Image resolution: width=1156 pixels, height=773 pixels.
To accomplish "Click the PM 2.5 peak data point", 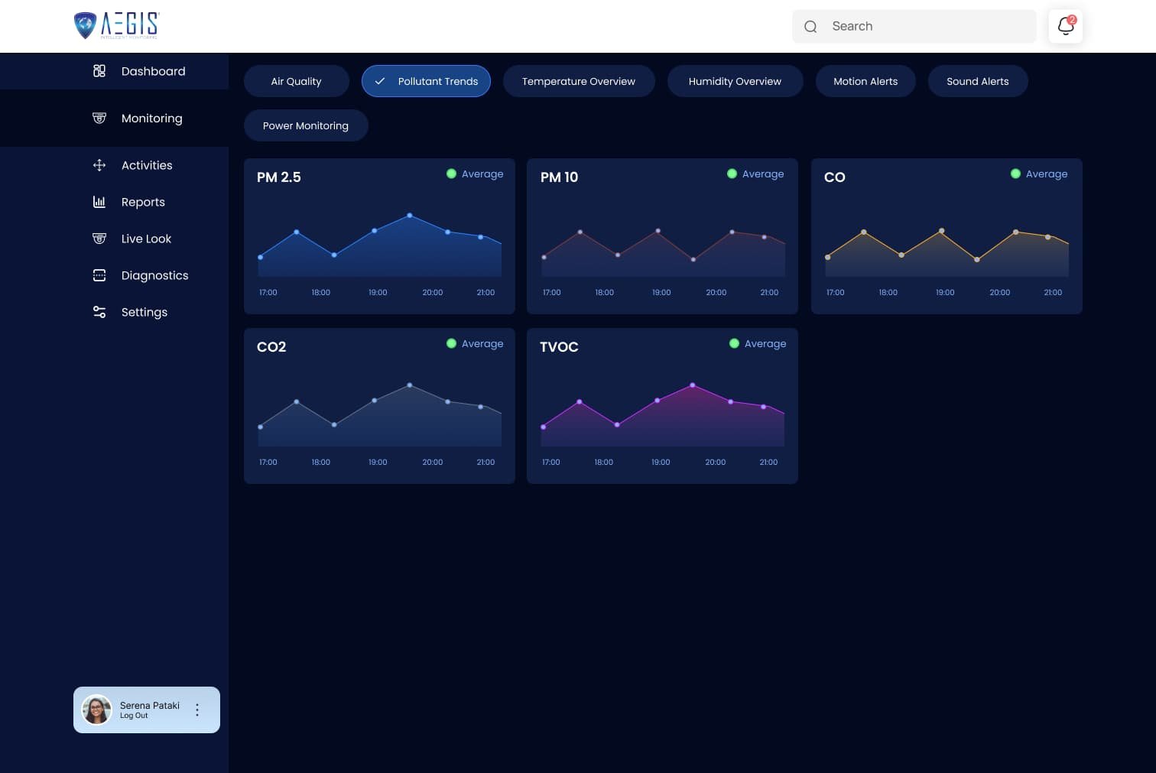I will click(x=410, y=216).
